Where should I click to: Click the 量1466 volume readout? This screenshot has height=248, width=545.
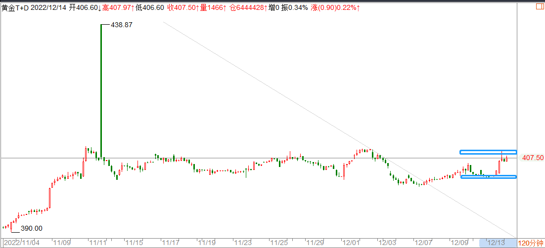214,7
